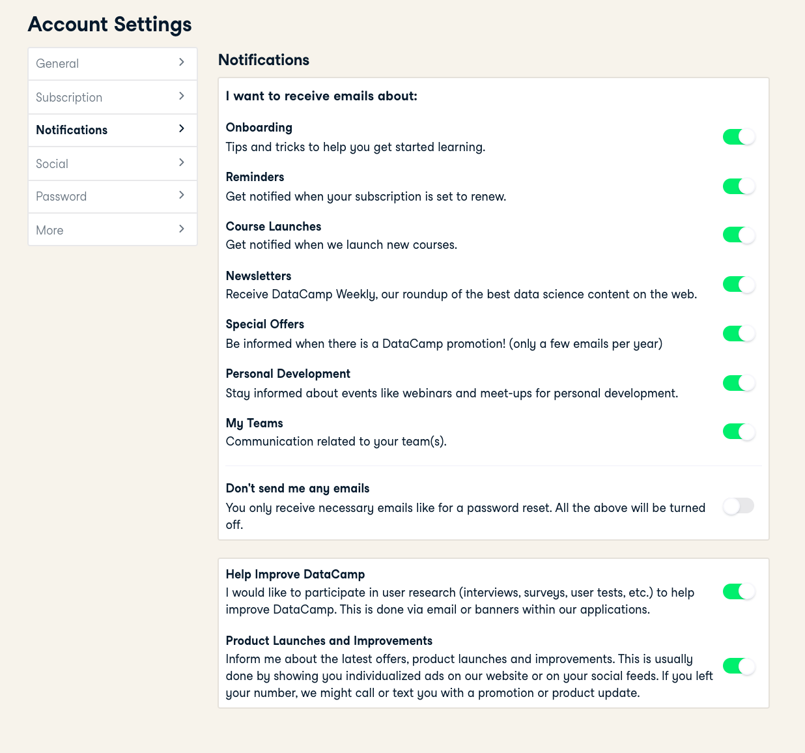Click the chevron arrow beside More
805x753 pixels.
click(182, 229)
